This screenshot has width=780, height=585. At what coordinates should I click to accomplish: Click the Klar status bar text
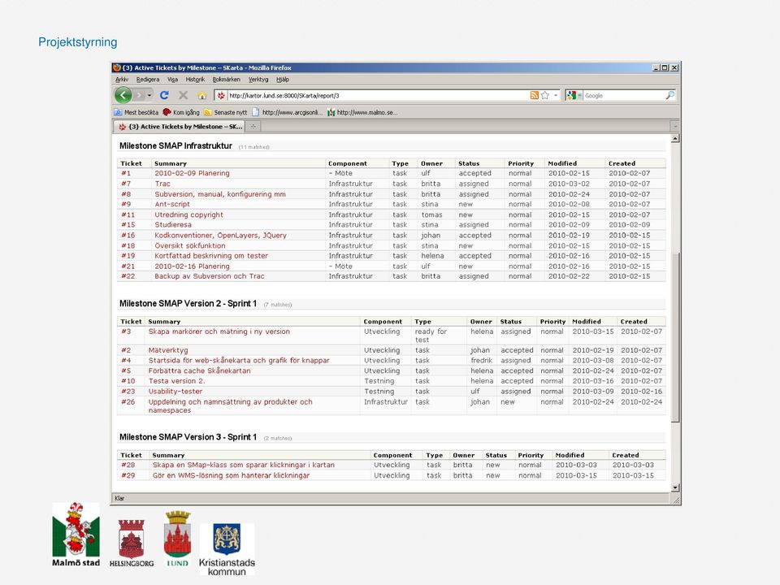click(x=119, y=498)
